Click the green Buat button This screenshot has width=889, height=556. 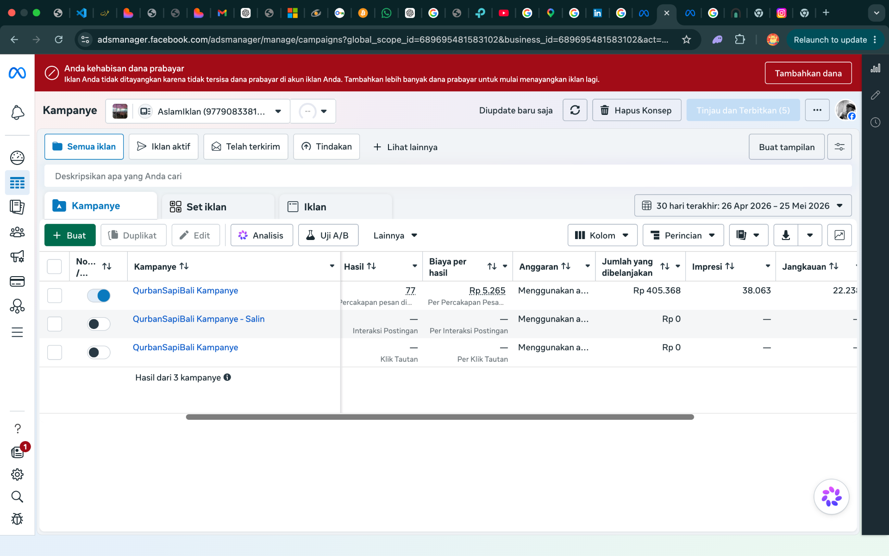coord(70,235)
